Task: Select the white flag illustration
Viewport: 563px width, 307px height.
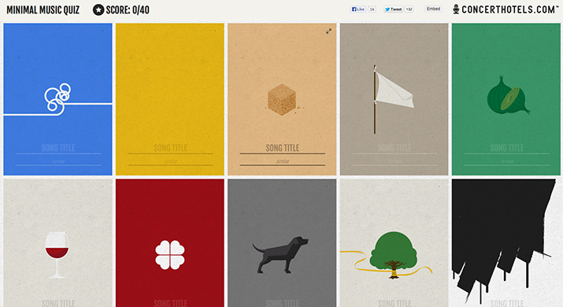Action: point(393,99)
